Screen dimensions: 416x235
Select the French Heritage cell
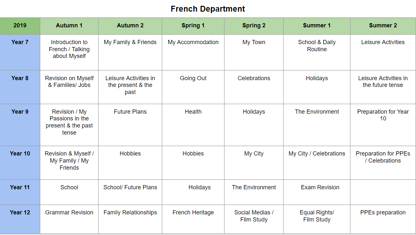coord(193,219)
